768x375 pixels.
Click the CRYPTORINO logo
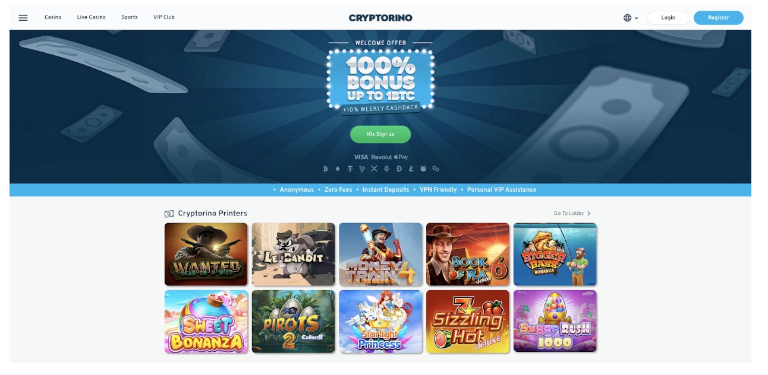[x=380, y=18]
